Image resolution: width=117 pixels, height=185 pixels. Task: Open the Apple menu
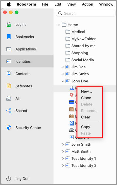coord(9,4)
